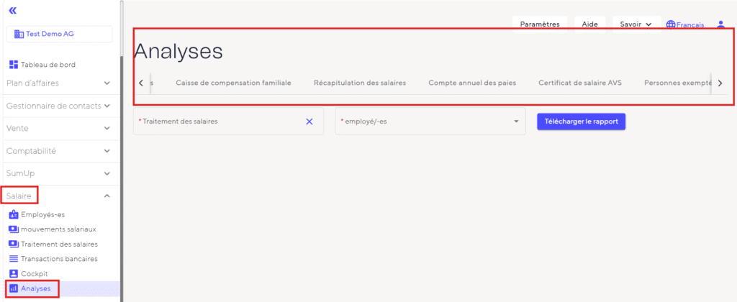
Task: Click the Test Demo AG building icon
Action: click(19, 35)
